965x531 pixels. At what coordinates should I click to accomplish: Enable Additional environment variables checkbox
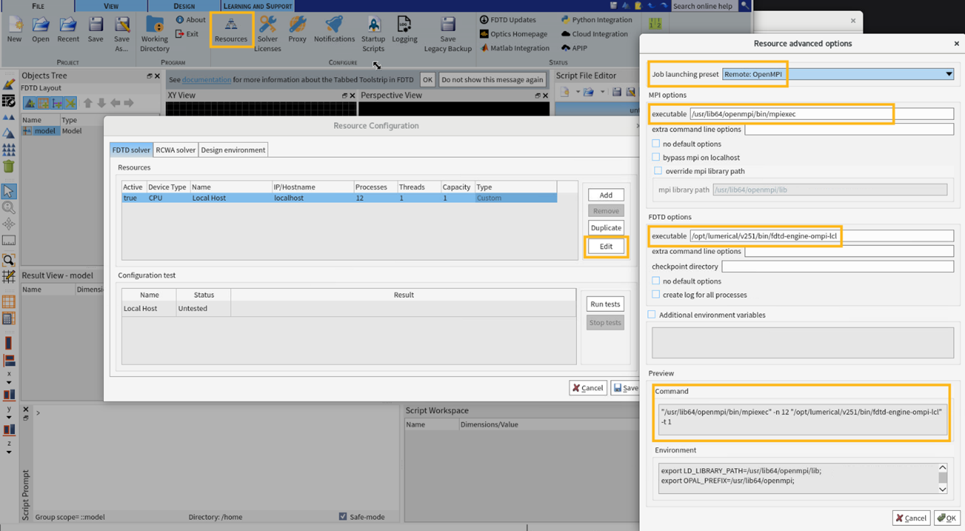651,315
